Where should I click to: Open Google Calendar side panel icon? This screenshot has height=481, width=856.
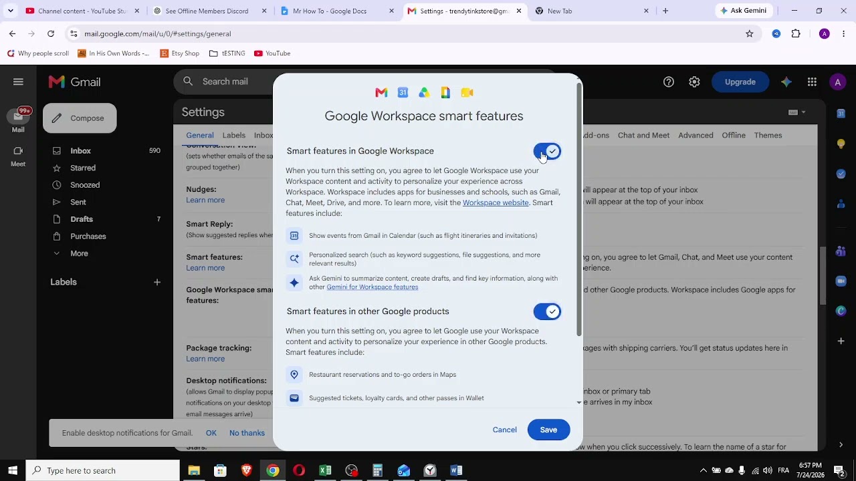841,114
